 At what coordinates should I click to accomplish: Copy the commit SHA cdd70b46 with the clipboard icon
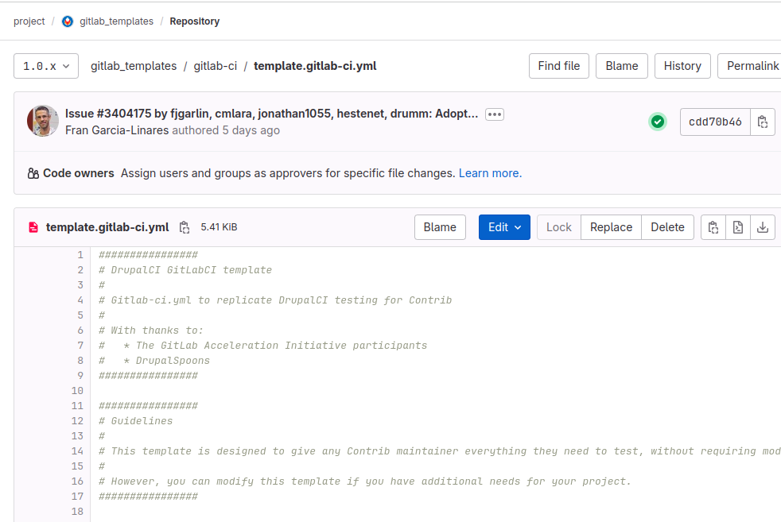762,122
